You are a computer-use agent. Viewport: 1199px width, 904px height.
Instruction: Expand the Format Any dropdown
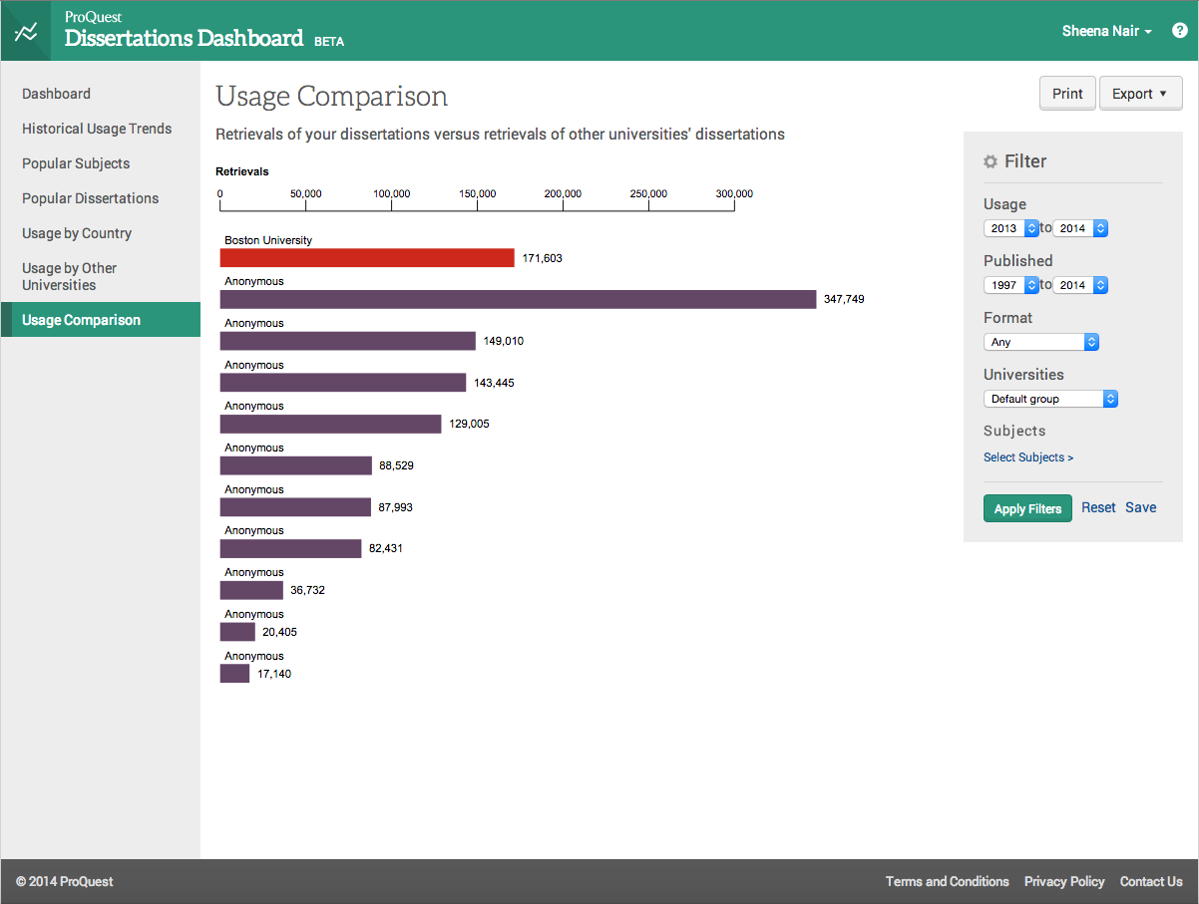pyautogui.click(x=1040, y=342)
